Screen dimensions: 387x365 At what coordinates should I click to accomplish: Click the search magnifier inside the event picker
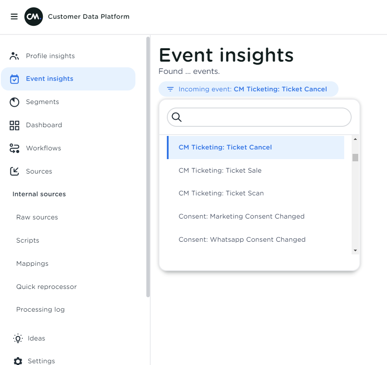click(176, 117)
